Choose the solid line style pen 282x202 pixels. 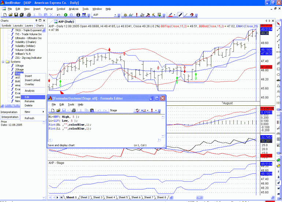(x=180, y=15)
